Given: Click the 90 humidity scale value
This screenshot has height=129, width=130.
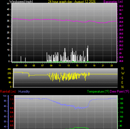Looking at the screenshot, I should [5, 101].
